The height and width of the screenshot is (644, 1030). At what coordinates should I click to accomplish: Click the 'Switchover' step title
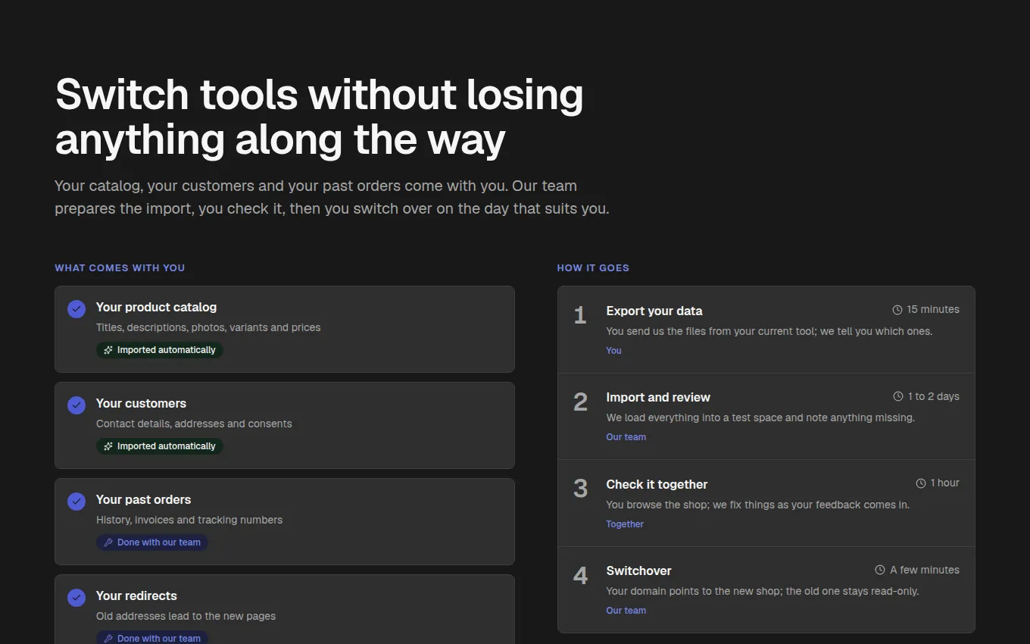(x=638, y=571)
